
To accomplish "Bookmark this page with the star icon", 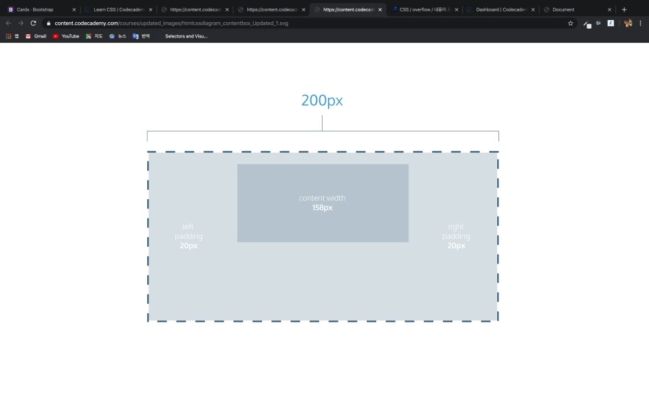I will tap(570, 23).
